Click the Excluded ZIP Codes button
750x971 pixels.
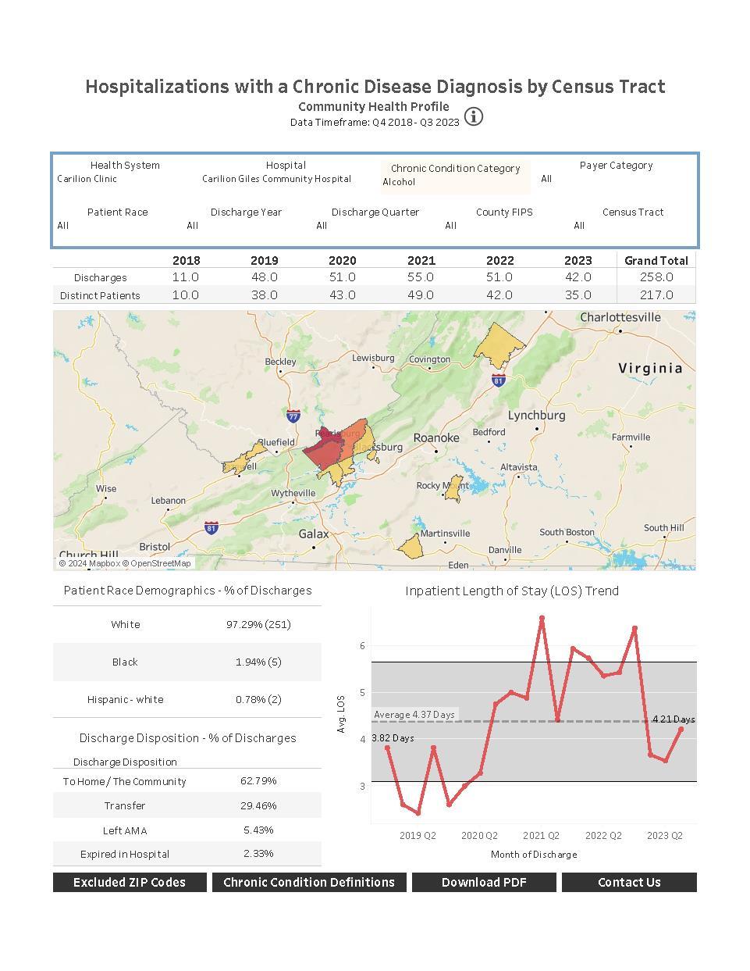[130, 882]
